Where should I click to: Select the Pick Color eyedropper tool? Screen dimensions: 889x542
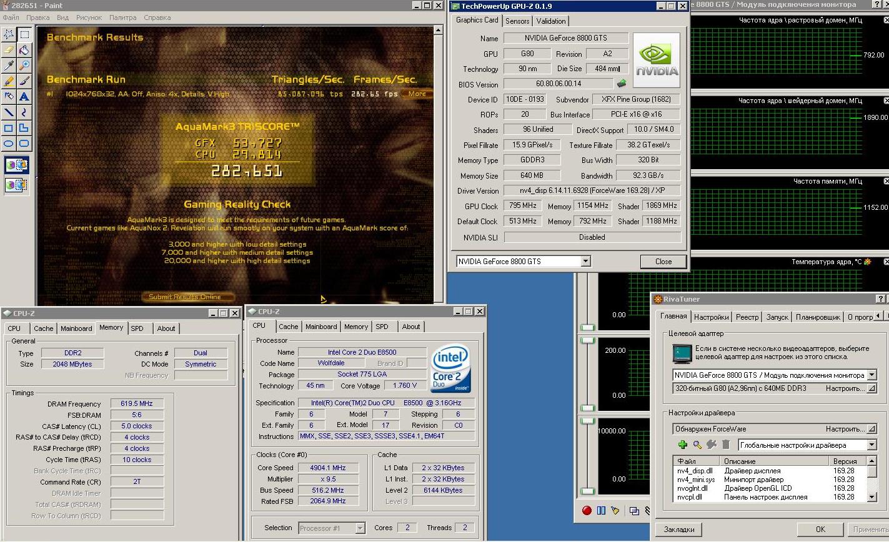(9, 66)
